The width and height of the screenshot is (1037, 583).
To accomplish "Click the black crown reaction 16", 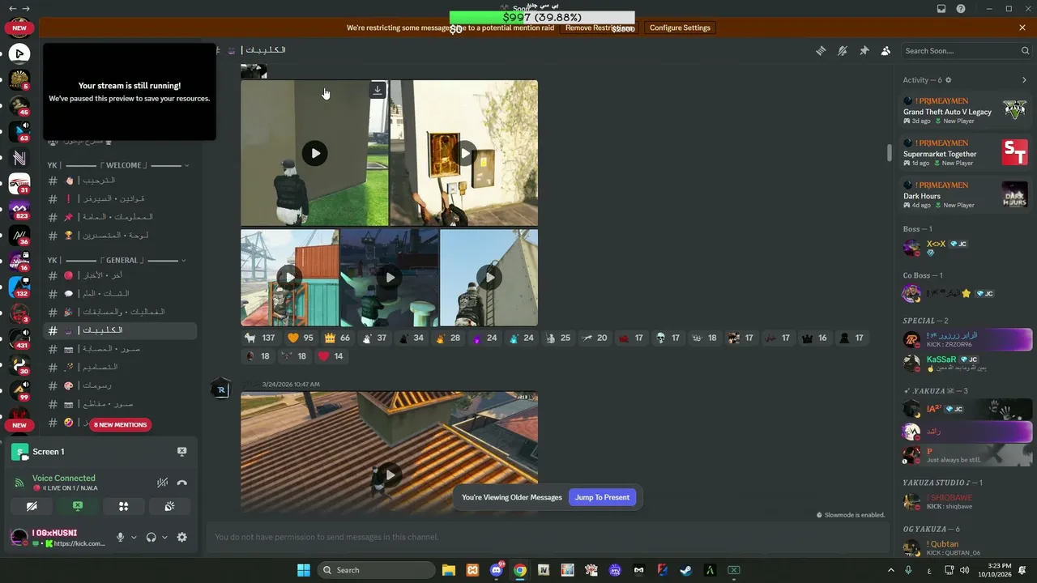I will (815, 338).
